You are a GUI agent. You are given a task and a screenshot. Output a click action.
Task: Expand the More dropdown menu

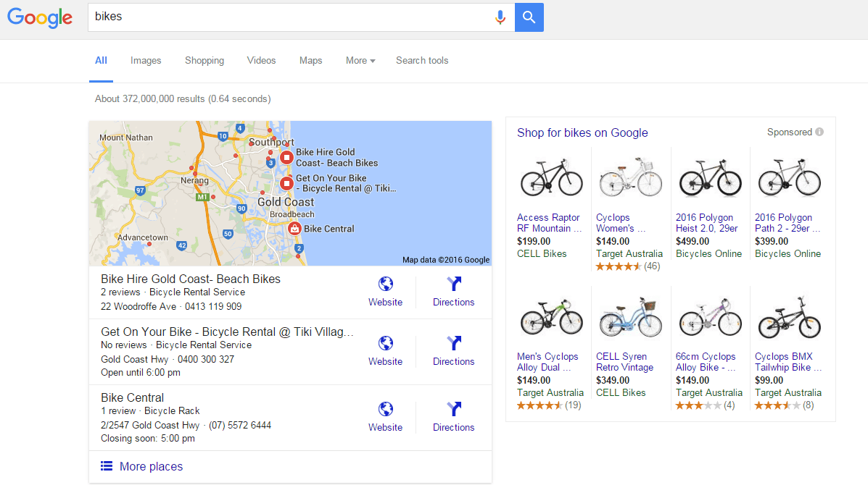360,61
